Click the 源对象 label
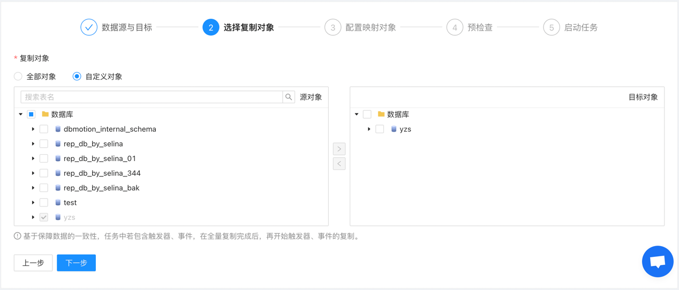Screen dimensions: 679x290 pyautogui.click(x=311, y=97)
